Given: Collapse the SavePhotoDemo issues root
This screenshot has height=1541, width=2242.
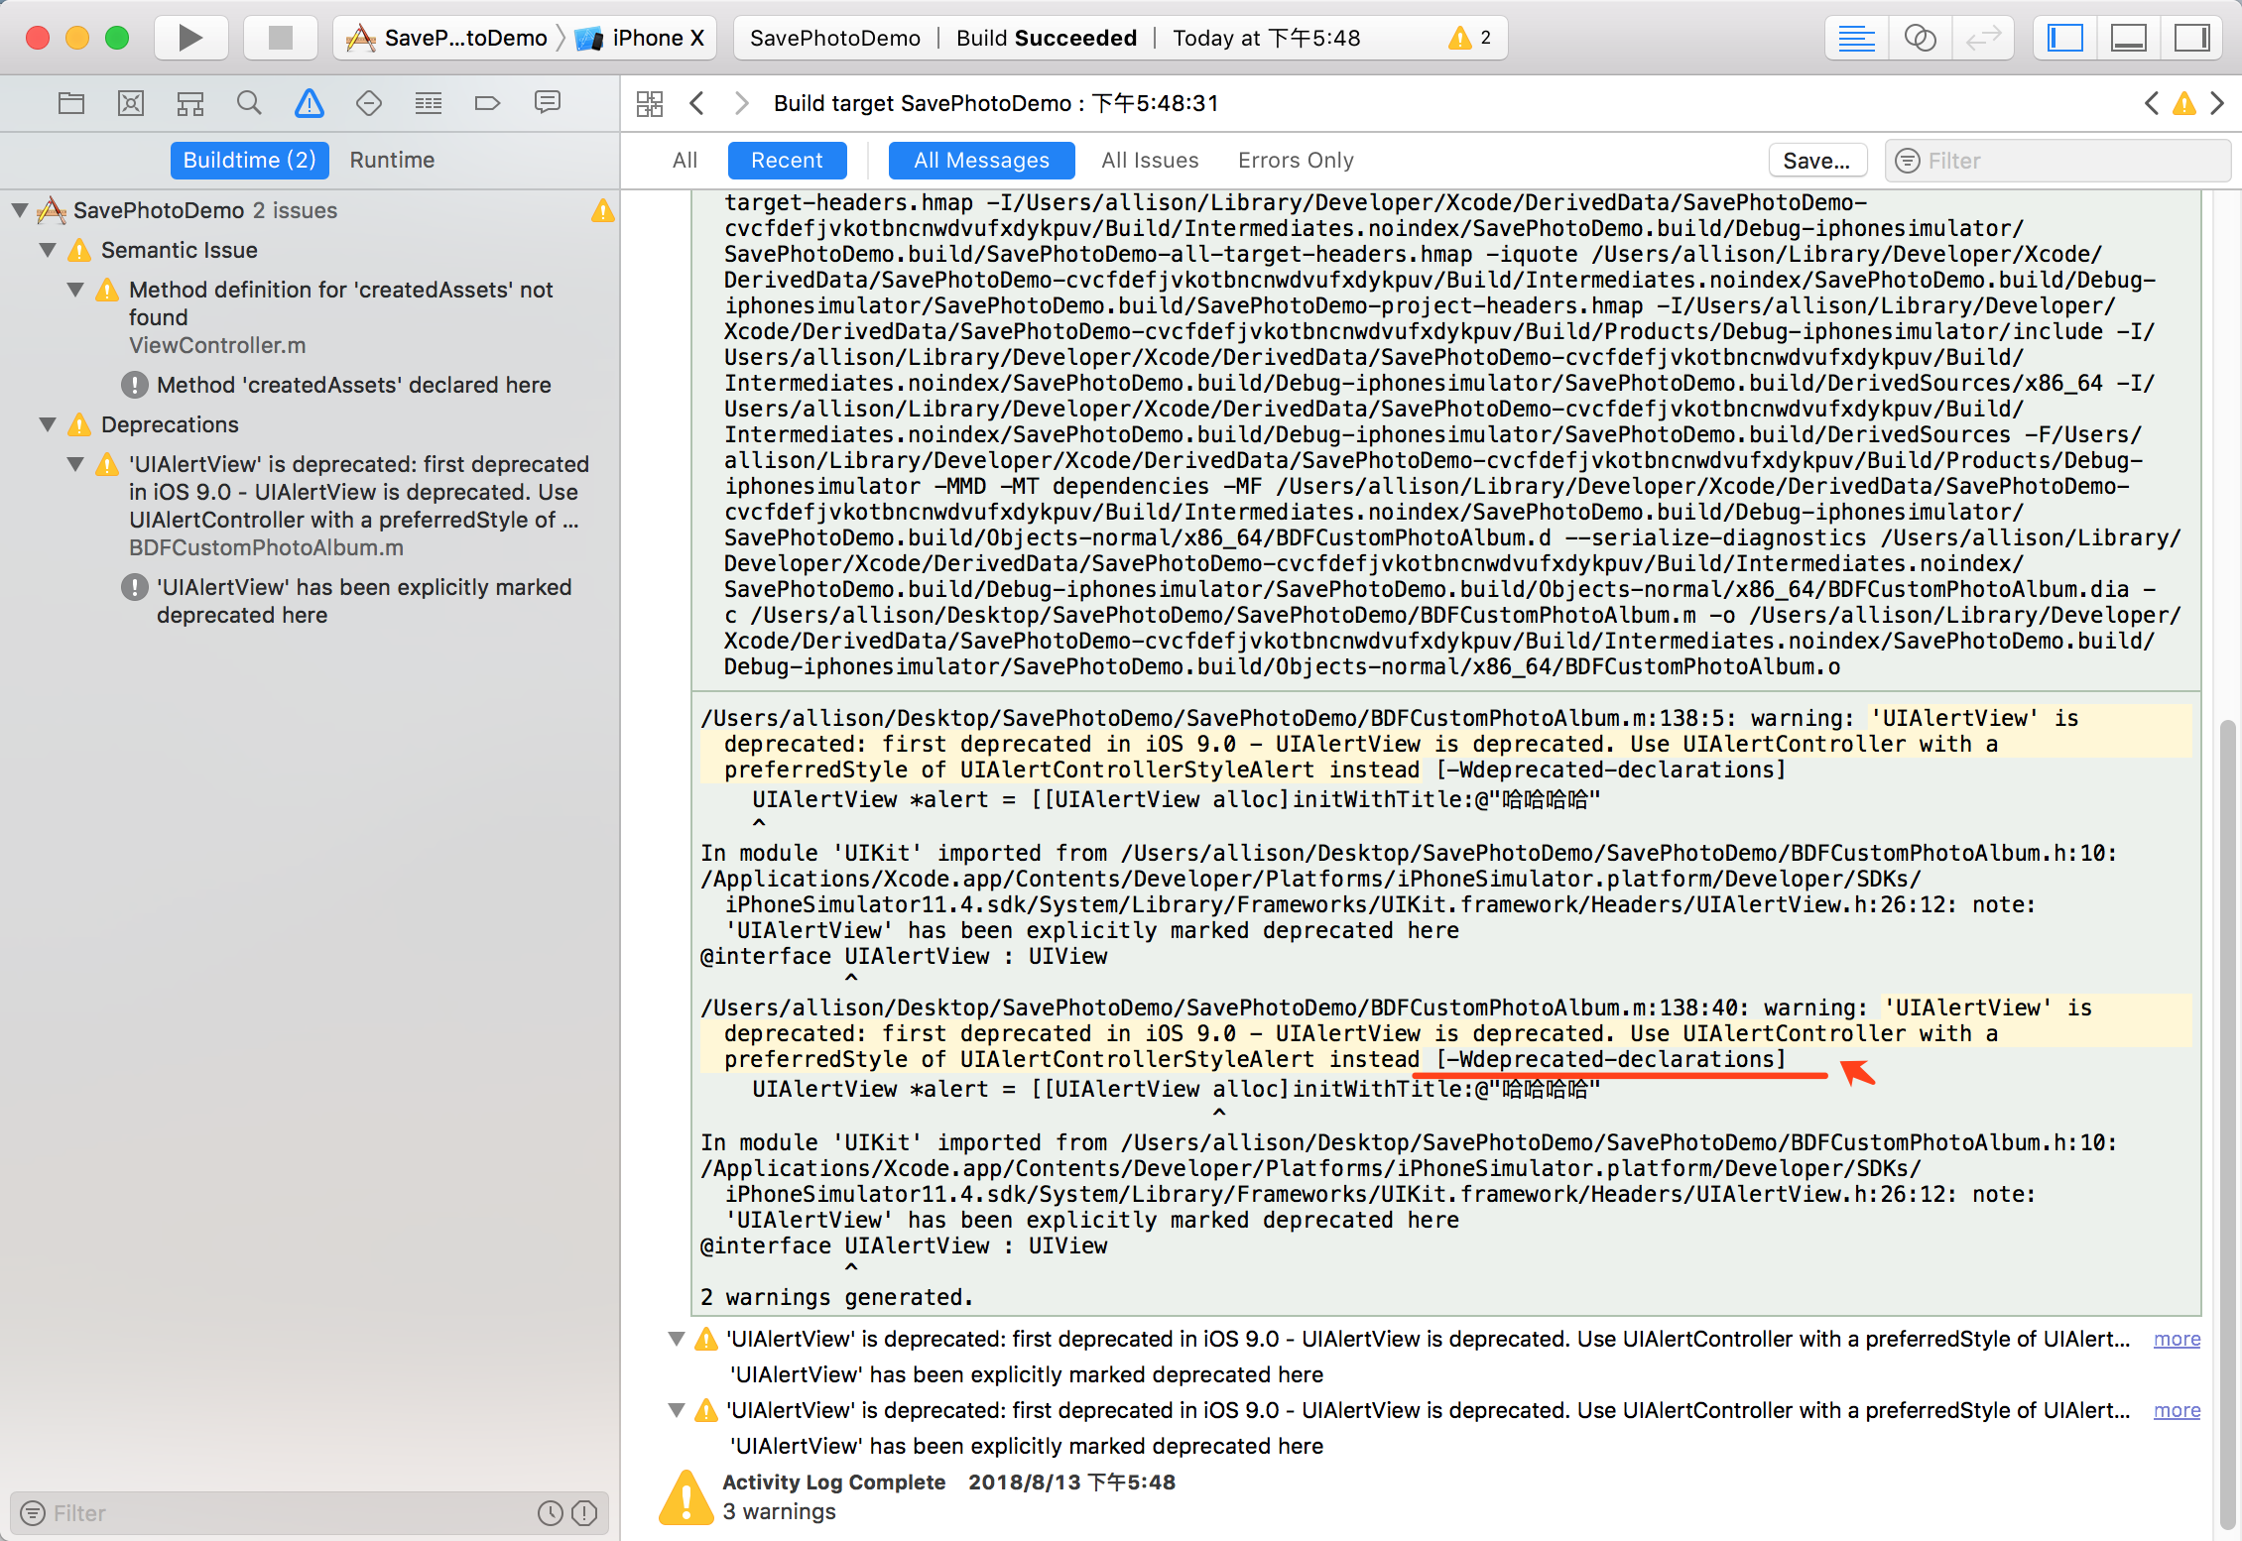Looking at the screenshot, I should (20, 210).
